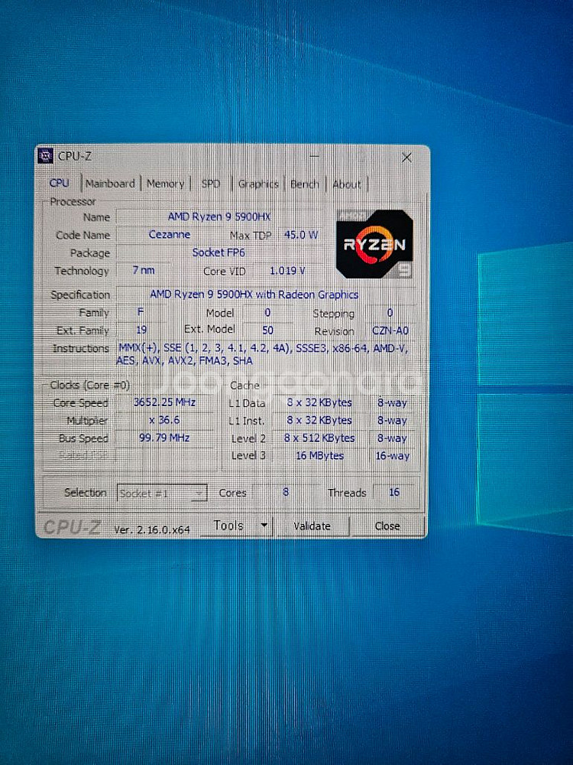Open the Bench tab
The image size is (573, 765).
(305, 184)
